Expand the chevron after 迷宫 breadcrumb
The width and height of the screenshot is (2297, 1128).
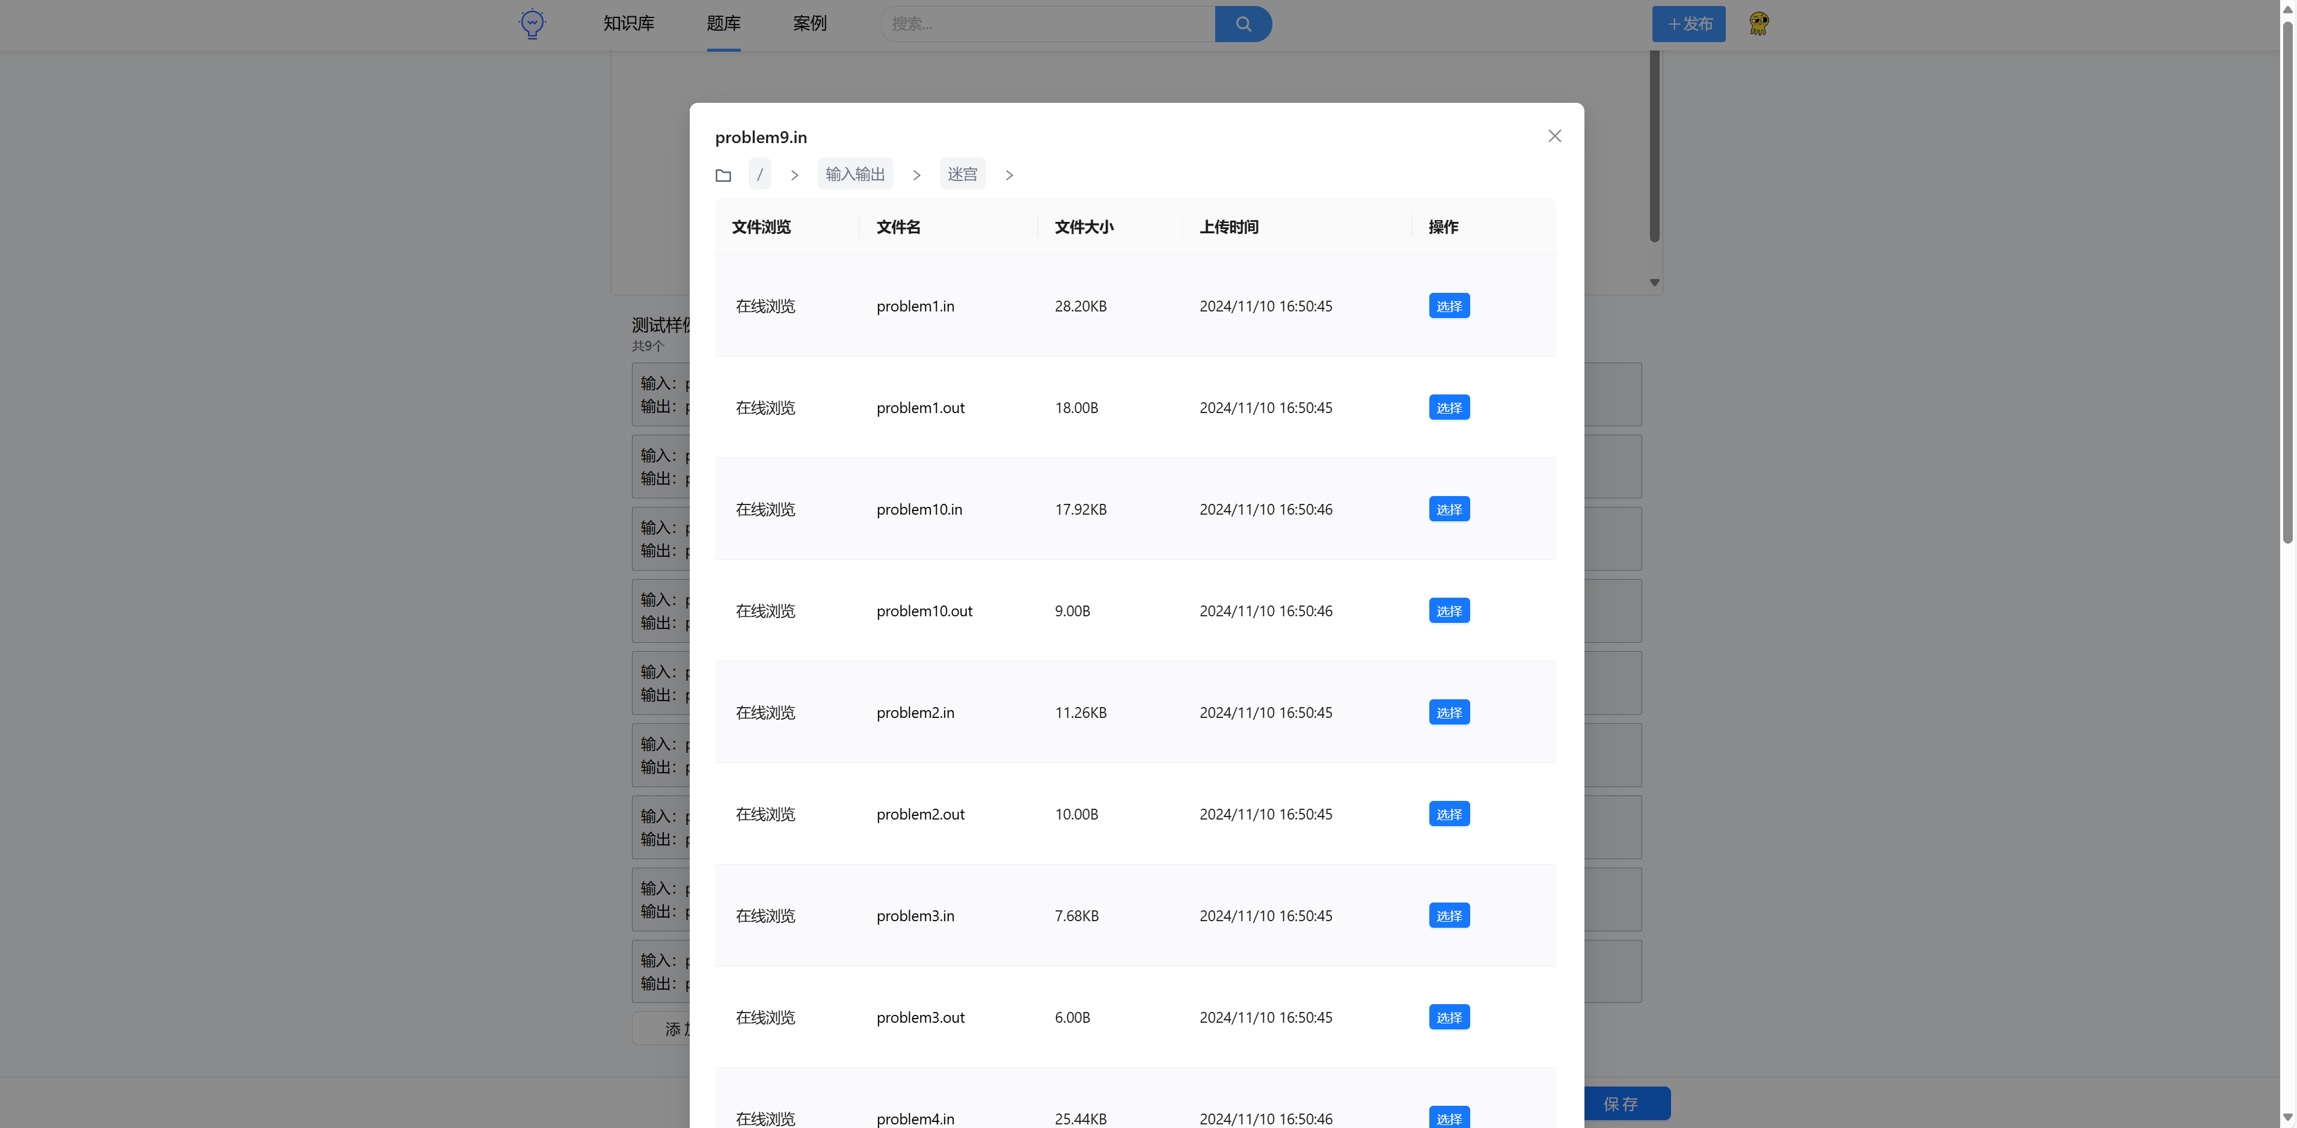click(1008, 176)
